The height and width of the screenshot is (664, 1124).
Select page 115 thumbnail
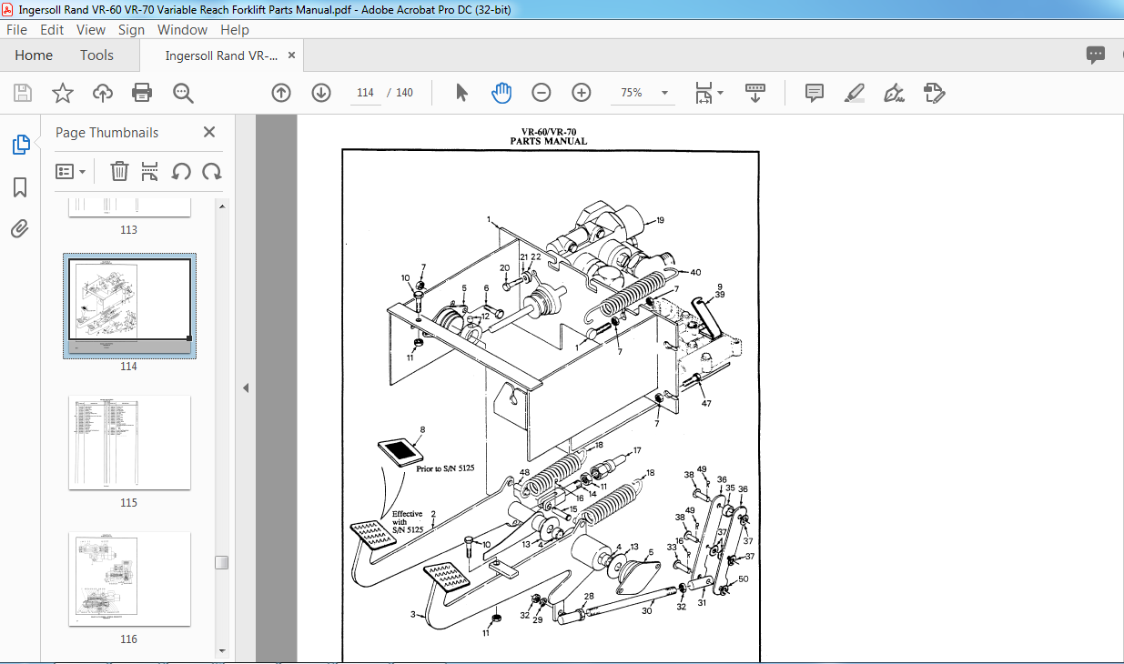tap(129, 442)
